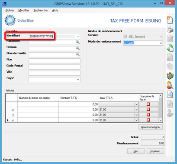This screenshot has height=164, width=177.
Task: Click the greyed void document icon
Action: 170,57
